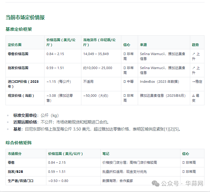Click the 基差 bullet line

point(97,129)
